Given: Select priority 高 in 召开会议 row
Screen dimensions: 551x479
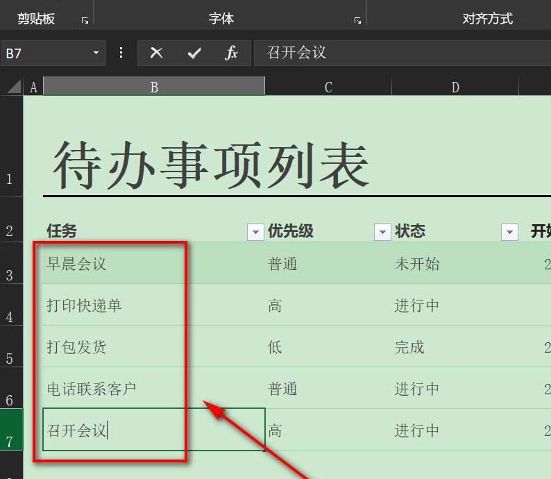Looking at the screenshot, I should click(328, 430).
